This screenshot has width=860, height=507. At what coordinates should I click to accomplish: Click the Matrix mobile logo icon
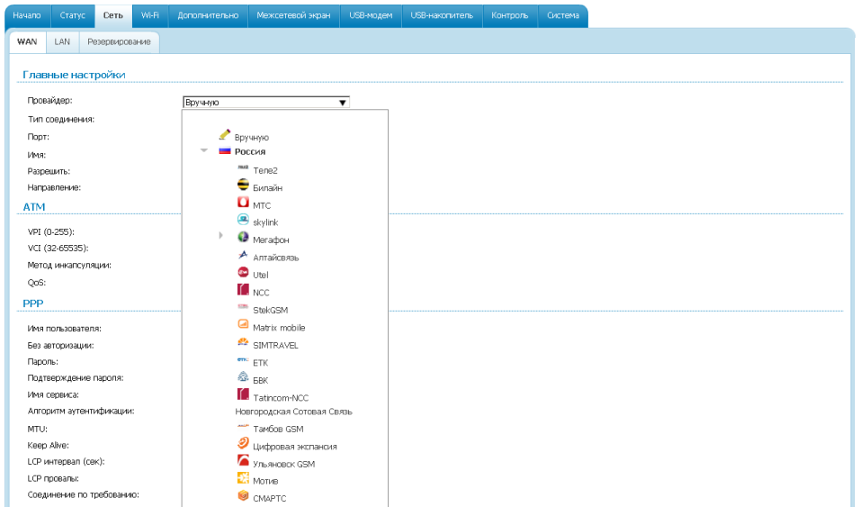(243, 324)
